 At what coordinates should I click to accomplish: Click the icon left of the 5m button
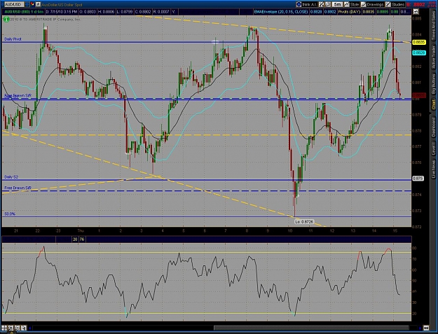pos(328,4)
